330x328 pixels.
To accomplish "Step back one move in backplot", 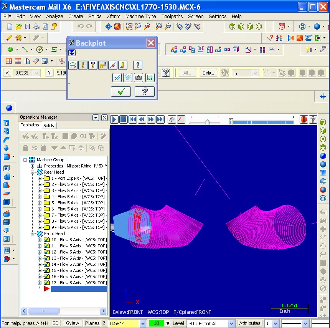I will click(142, 120).
